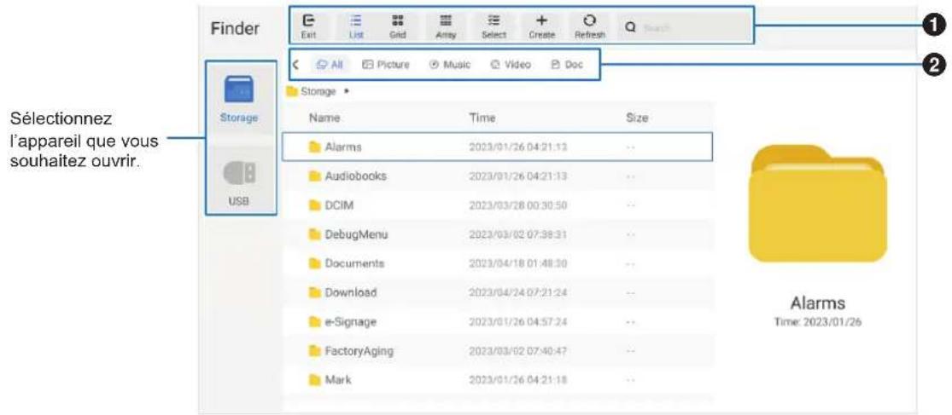
Task: Click the back chevron beside All
Action: click(x=295, y=64)
